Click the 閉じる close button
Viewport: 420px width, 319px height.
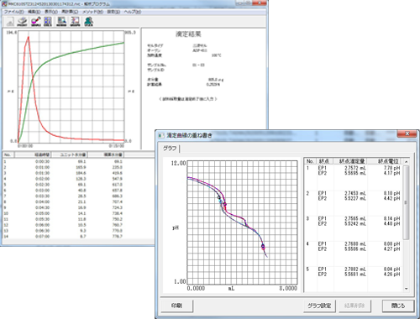tap(398, 306)
